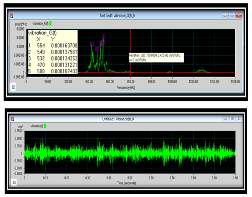
Task: Select peak marker 1 on the spectrum
Action: (103, 36)
